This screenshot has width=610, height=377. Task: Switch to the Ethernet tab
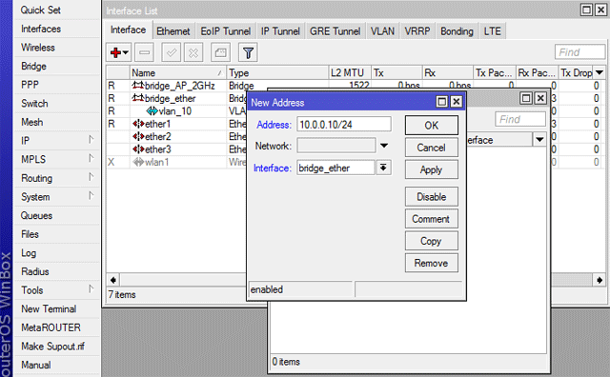[x=173, y=31]
